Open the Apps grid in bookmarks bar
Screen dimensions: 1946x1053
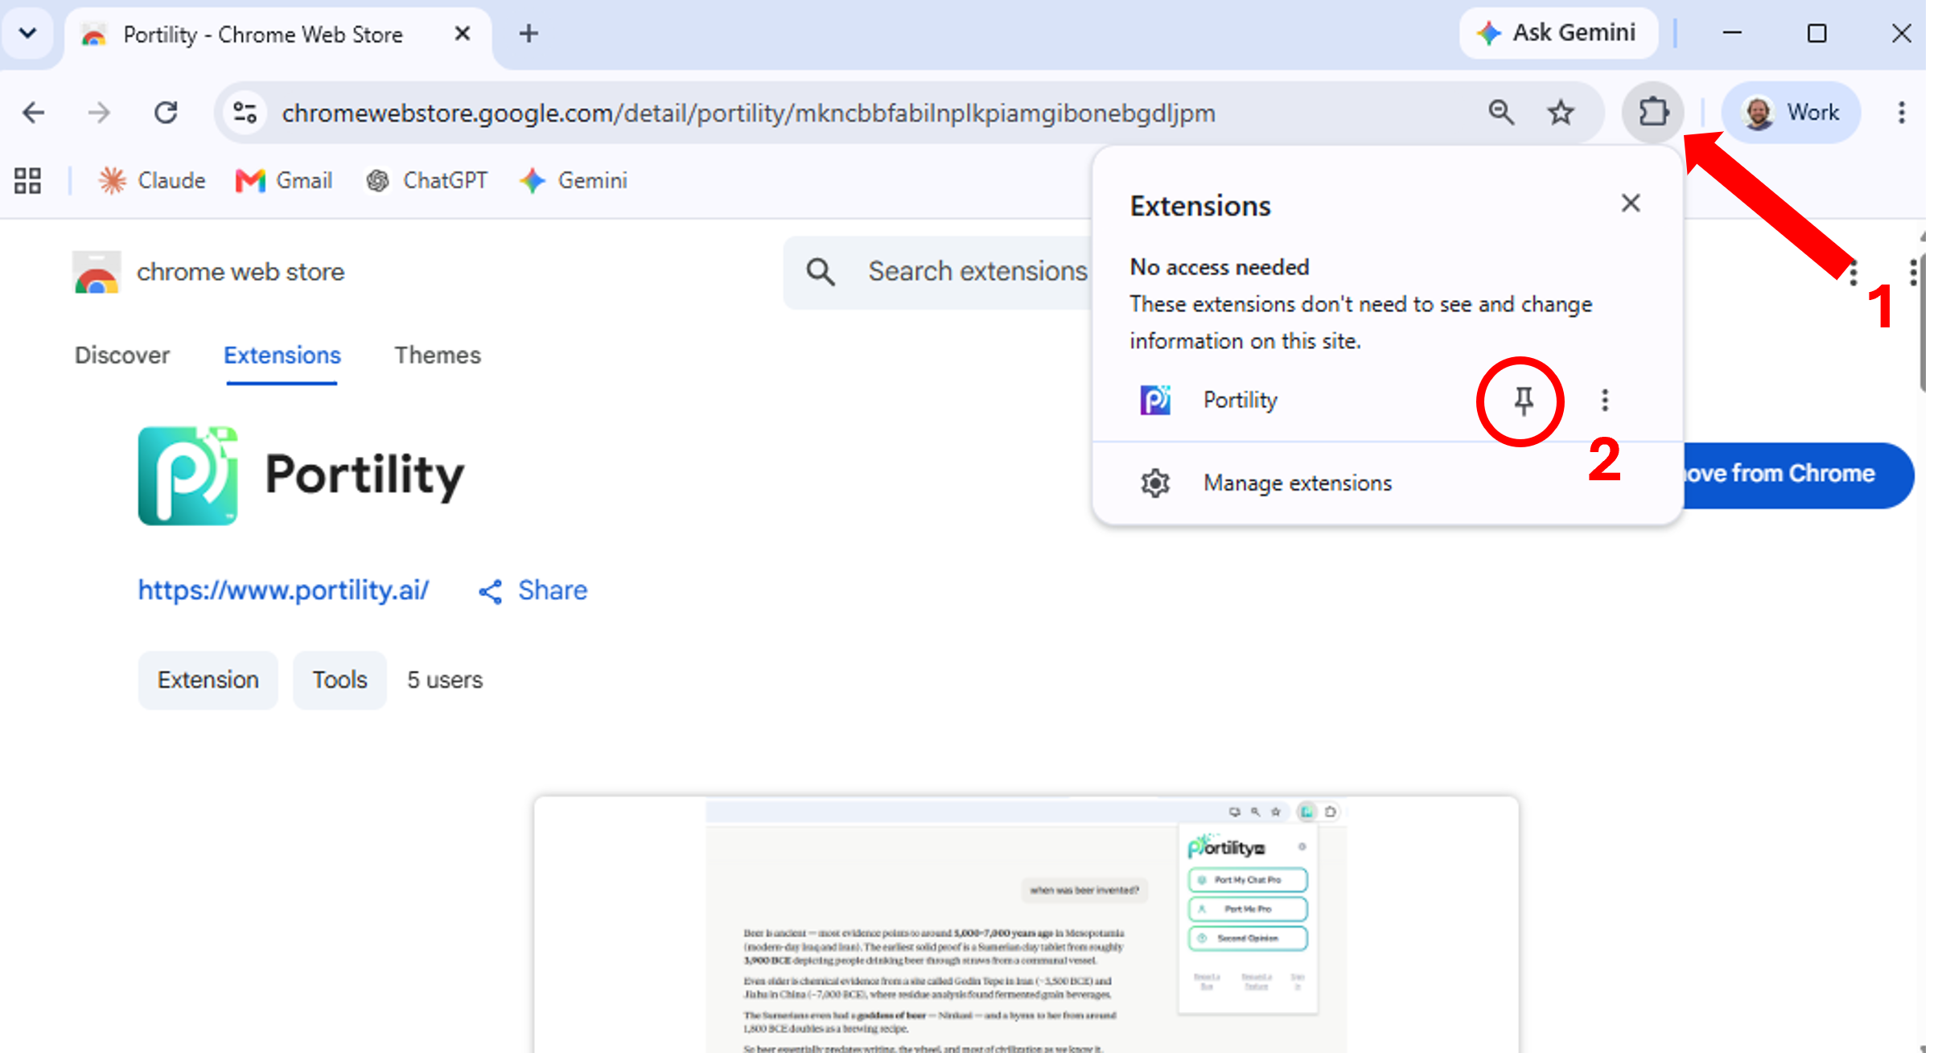coord(27,181)
